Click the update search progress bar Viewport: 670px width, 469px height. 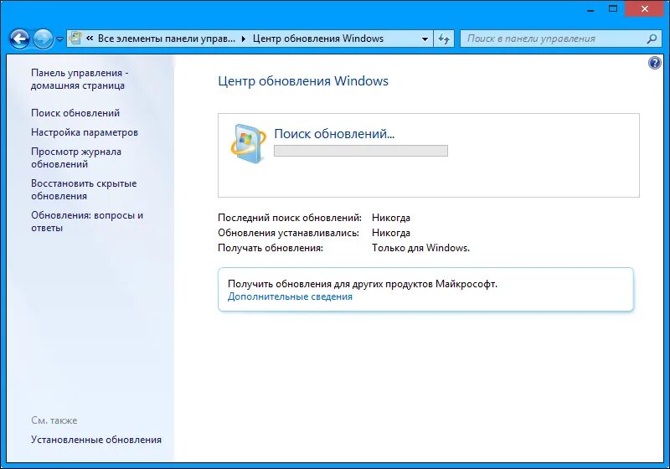[361, 151]
